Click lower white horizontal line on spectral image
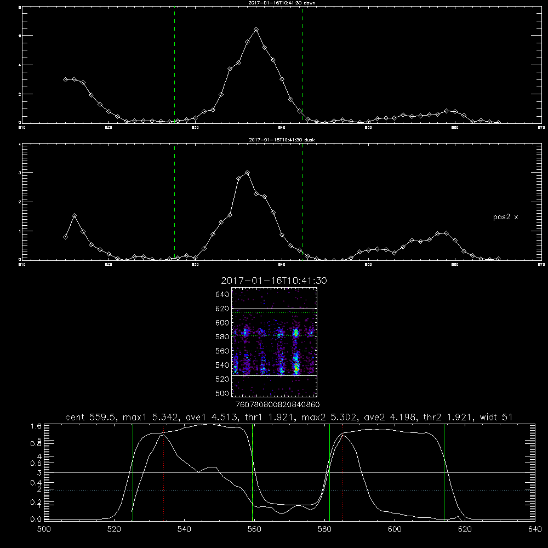 click(x=274, y=375)
